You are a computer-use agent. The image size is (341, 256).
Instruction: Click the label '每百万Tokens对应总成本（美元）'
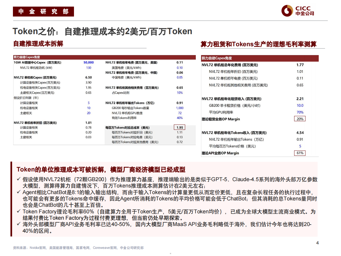[x=128, y=128]
